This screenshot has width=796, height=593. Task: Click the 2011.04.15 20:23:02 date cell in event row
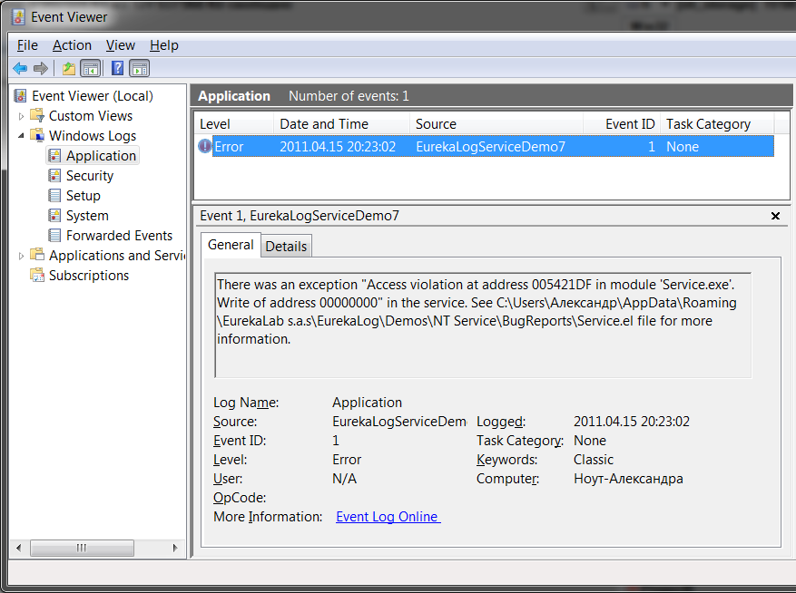tap(338, 147)
